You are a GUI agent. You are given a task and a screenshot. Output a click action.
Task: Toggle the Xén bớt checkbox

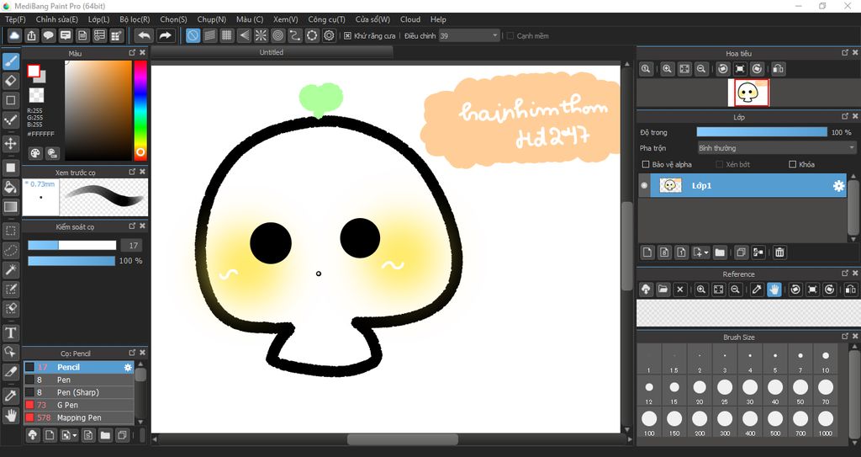pyautogui.click(x=720, y=164)
